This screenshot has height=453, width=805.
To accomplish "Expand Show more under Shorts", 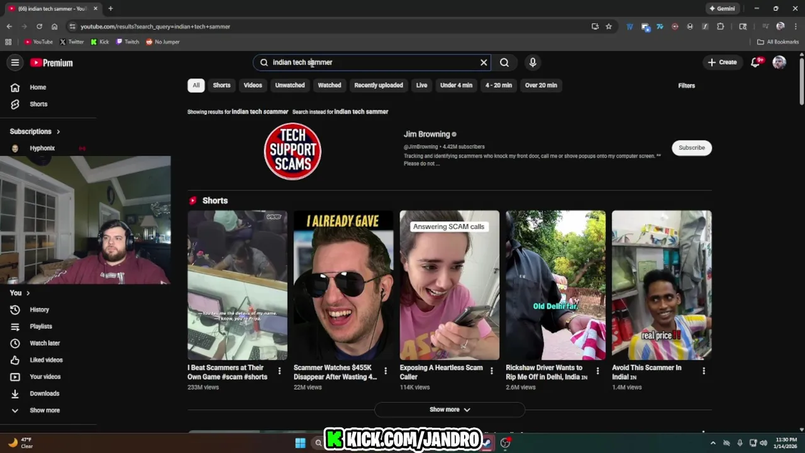I will 450,410.
